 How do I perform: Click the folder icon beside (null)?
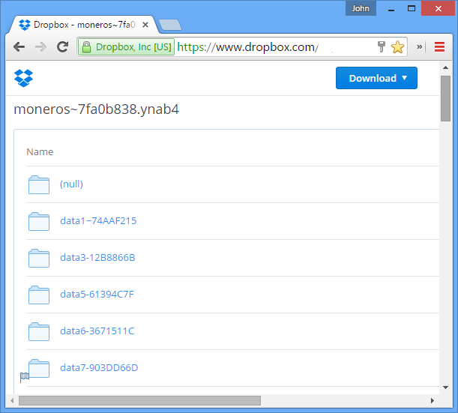click(x=39, y=184)
